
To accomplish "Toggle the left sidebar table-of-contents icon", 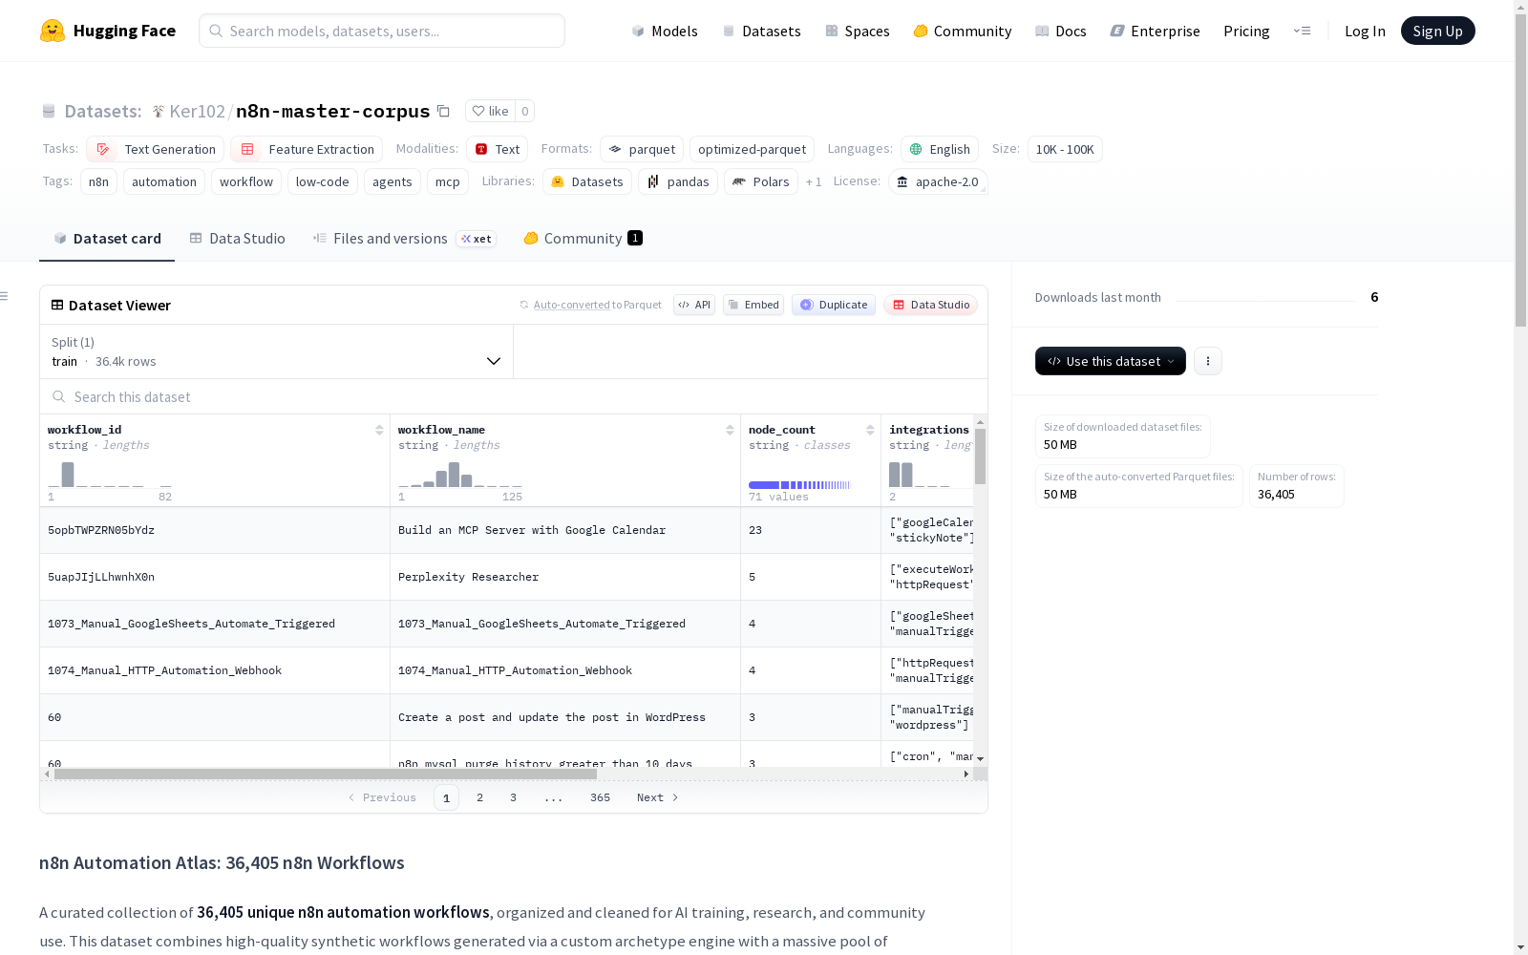I will (x=4, y=296).
